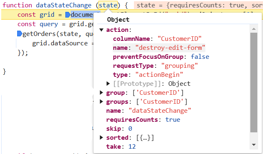Click the take value 12
The height and width of the screenshot is (154, 263).
[x=132, y=147]
